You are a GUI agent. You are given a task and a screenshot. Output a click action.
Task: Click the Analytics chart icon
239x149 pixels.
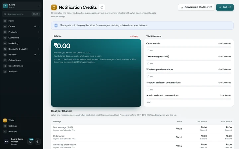pyautogui.click(x=5, y=72)
